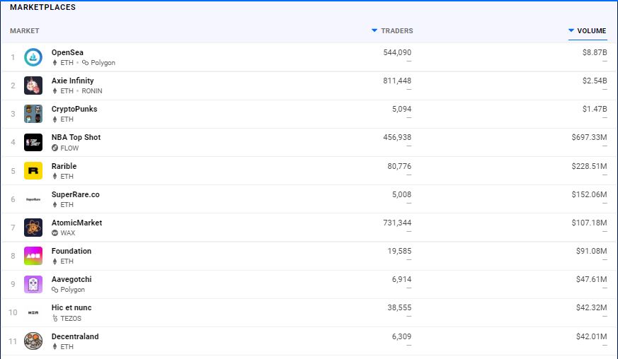
Task: Open the NBA Top Shot logo icon
Action: [x=33, y=143]
